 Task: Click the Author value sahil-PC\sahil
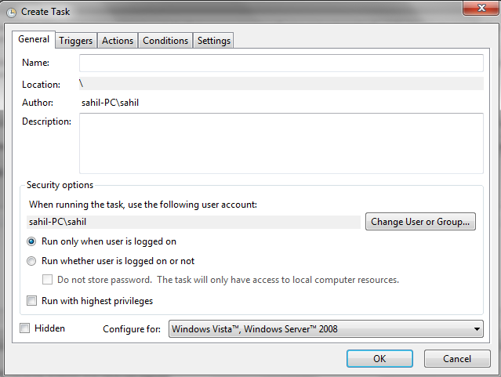point(110,103)
